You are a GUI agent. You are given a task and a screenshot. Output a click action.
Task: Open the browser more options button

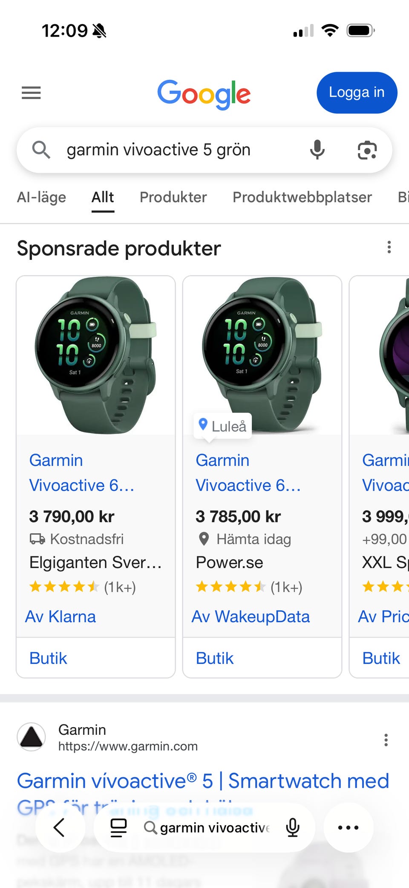tap(348, 827)
